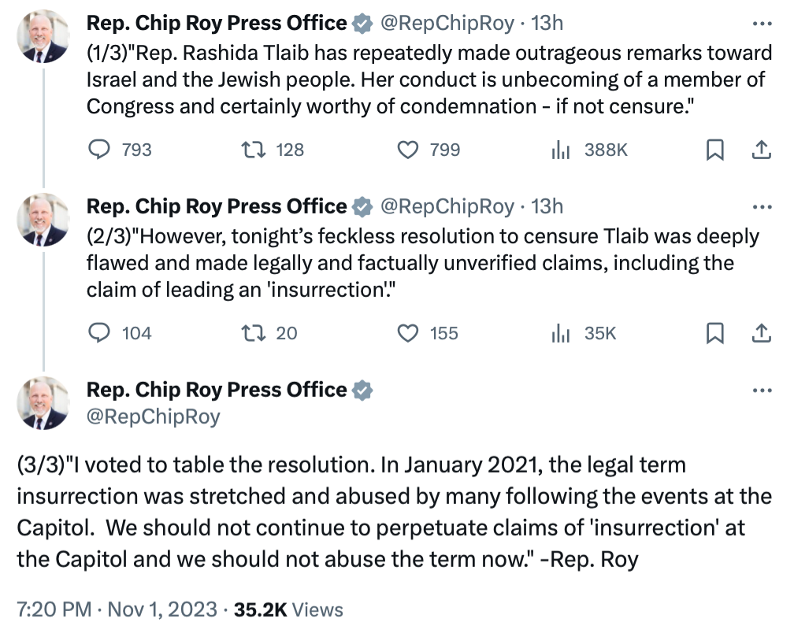Share the first (1/3) tweet
The height and width of the screenshot is (641, 794).
point(762,150)
